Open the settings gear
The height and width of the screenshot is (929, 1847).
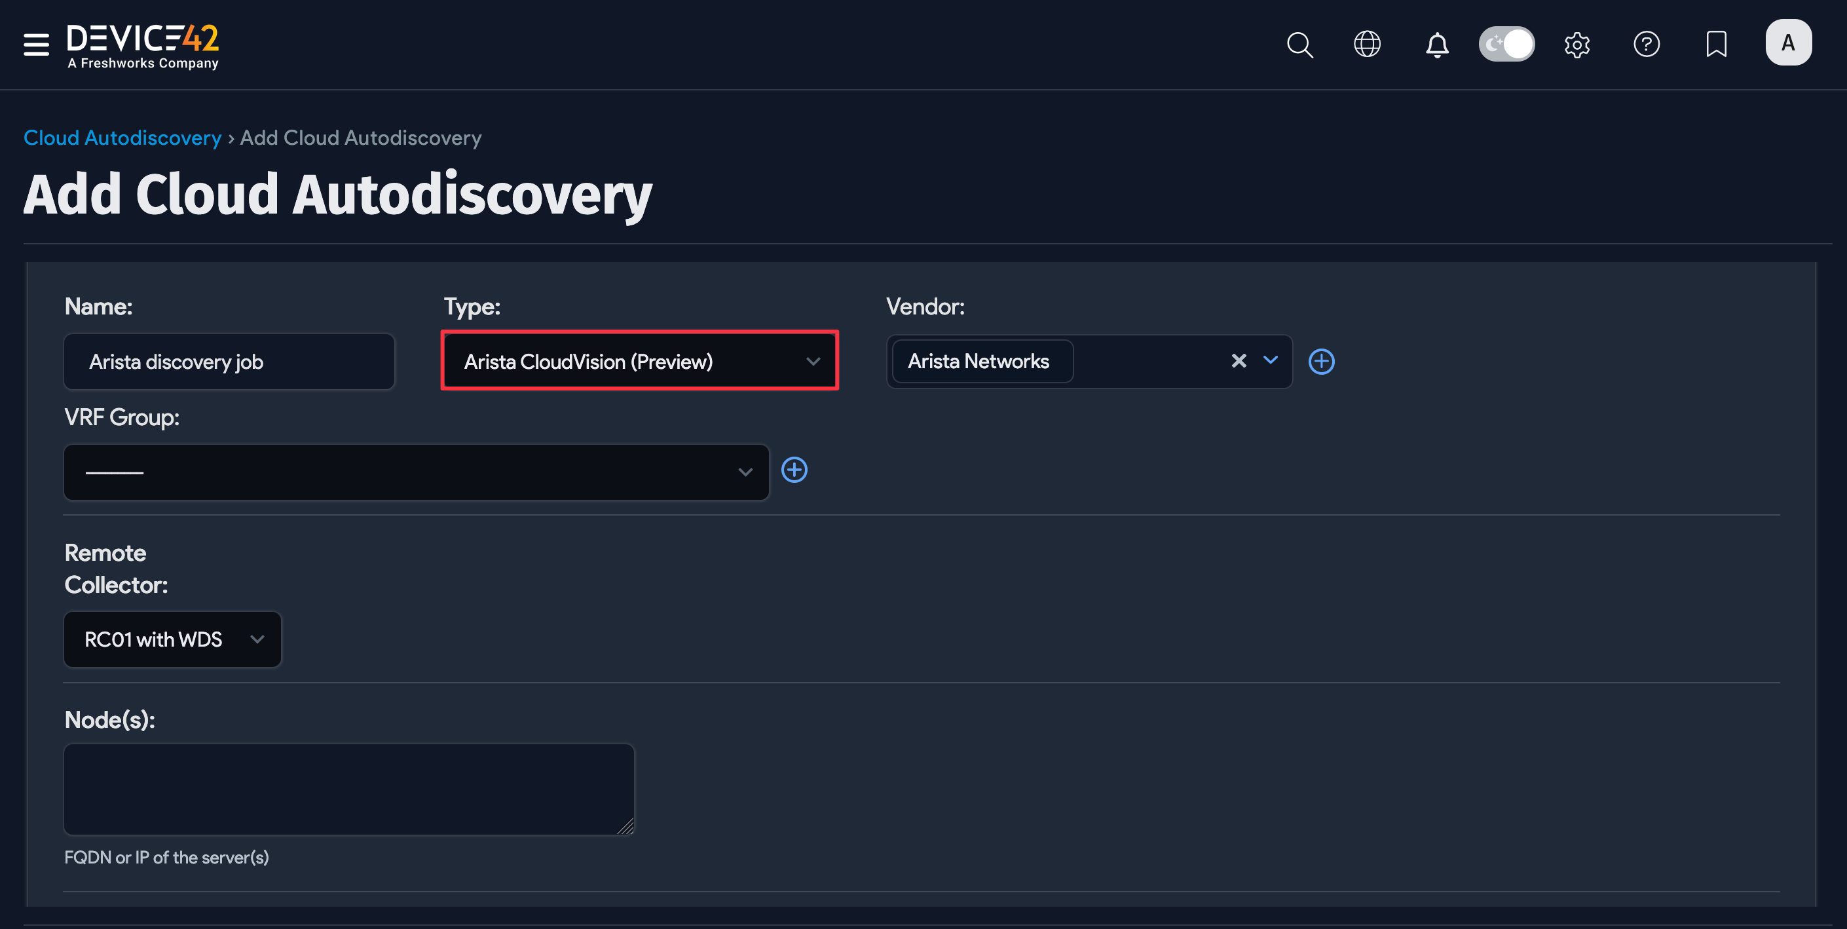pos(1576,45)
